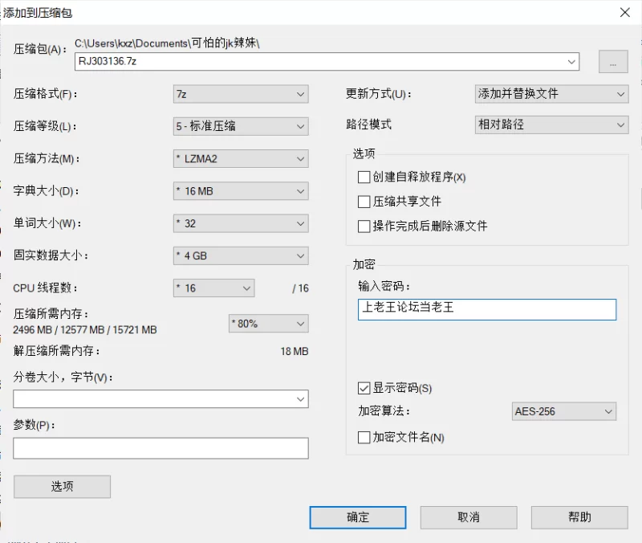Expand the 字典大小 16 MB dropdown

[x=241, y=191]
